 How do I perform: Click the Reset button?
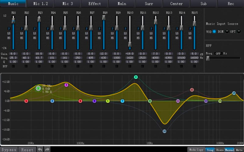(27, 150)
